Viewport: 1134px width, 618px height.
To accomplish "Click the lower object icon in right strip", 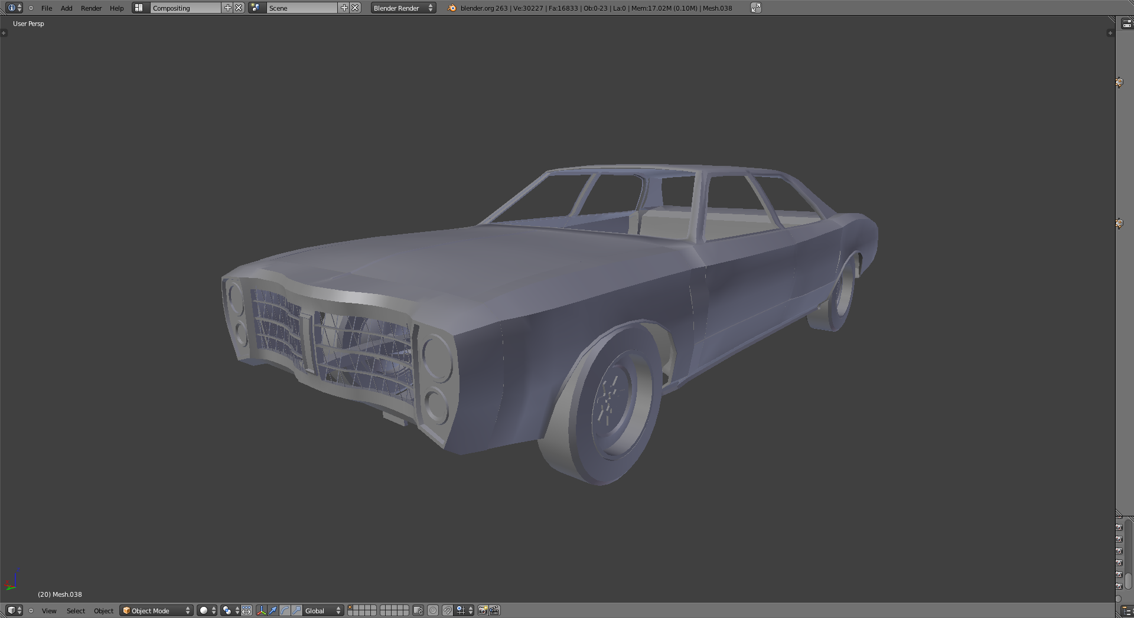I will (x=1119, y=223).
